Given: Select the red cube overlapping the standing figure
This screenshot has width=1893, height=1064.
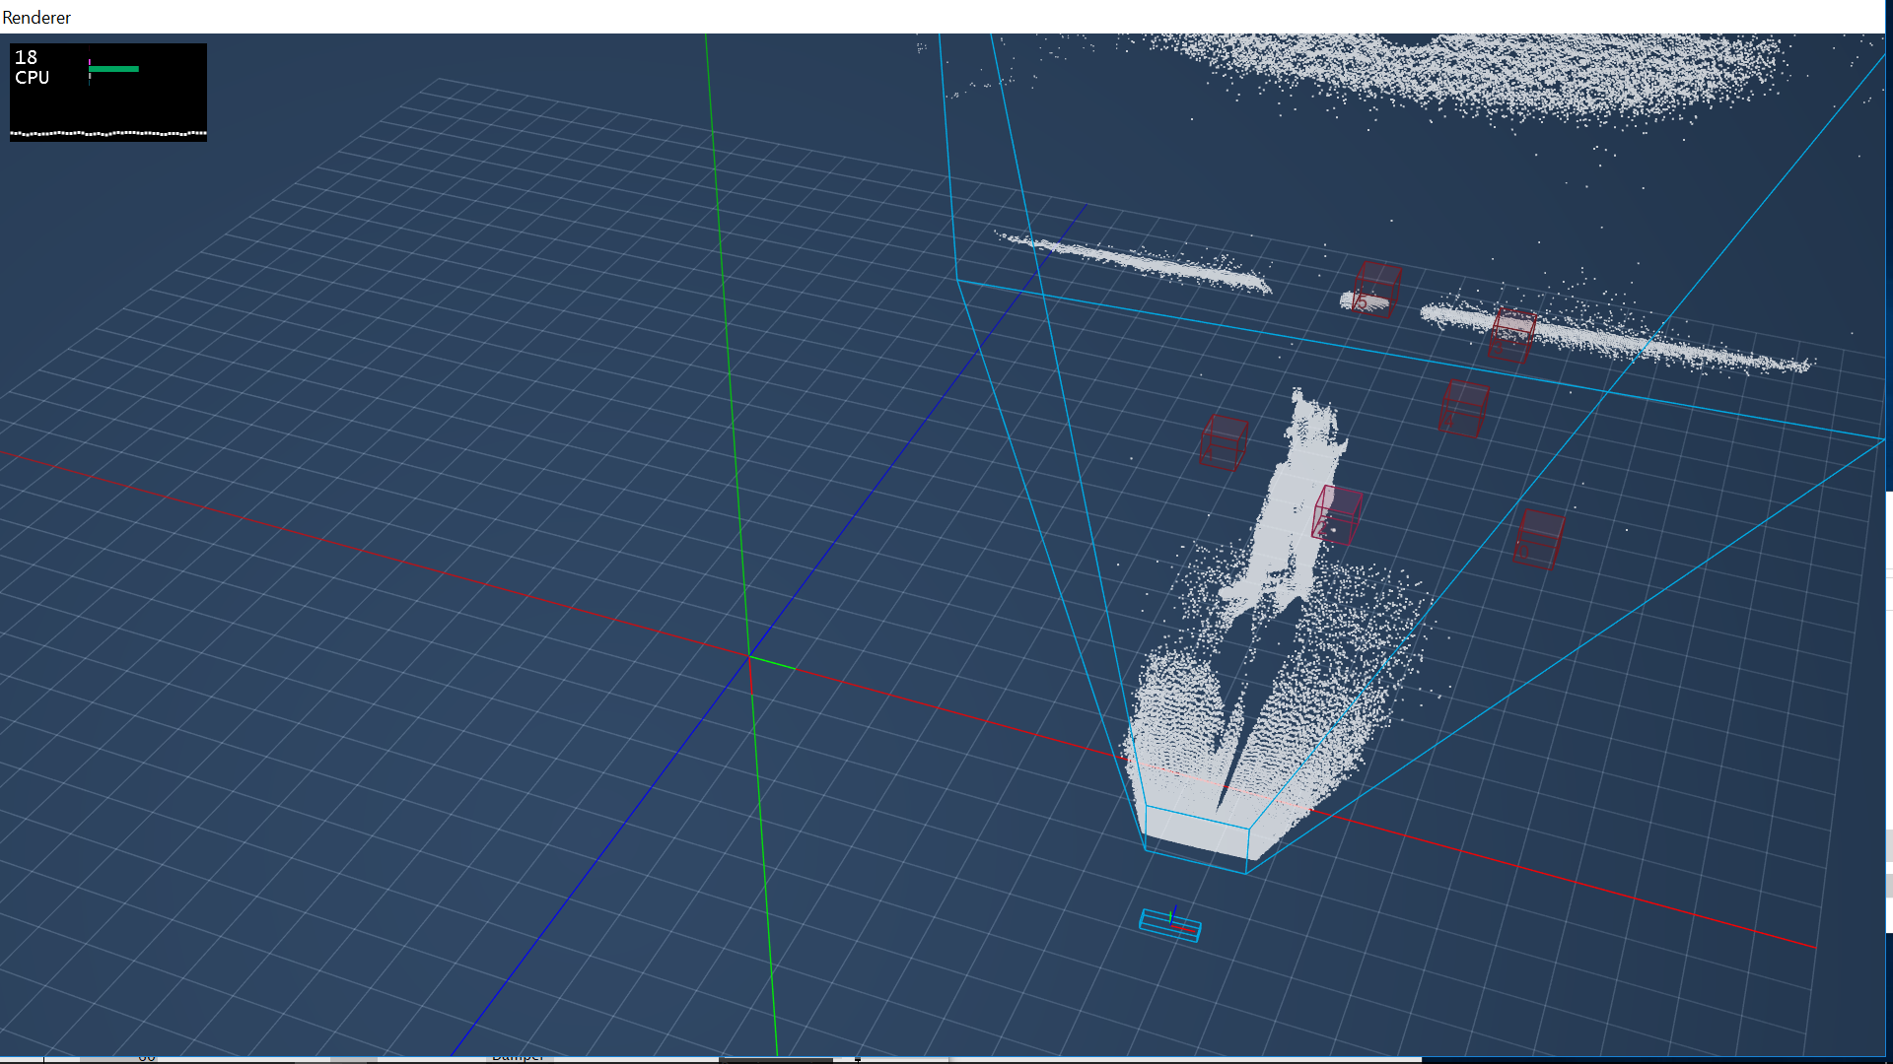Looking at the screenshot, I should click(x=1337, y=514).
